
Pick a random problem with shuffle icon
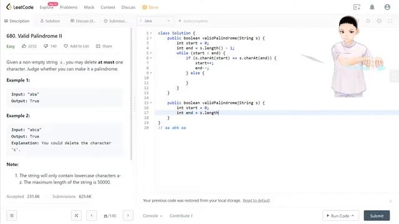pos(76,216)
